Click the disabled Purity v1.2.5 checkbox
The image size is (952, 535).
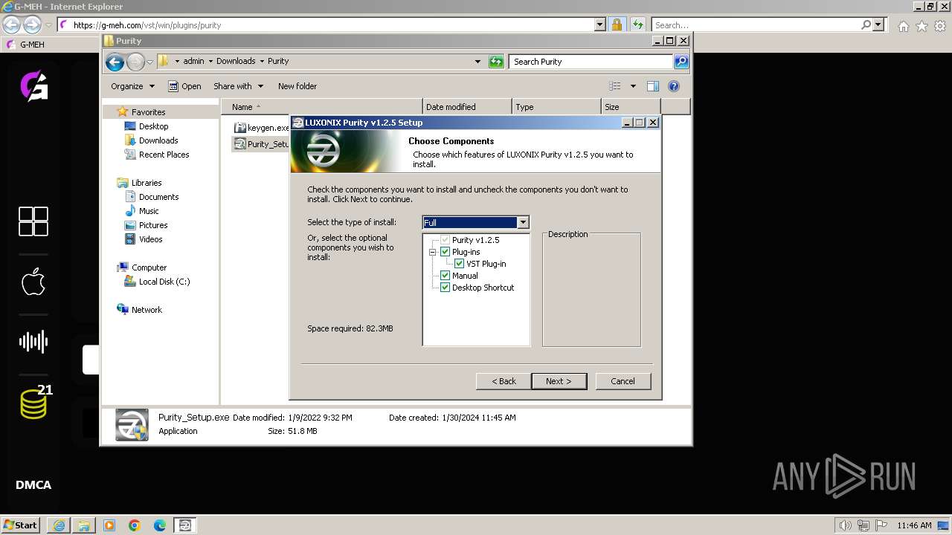446,240
